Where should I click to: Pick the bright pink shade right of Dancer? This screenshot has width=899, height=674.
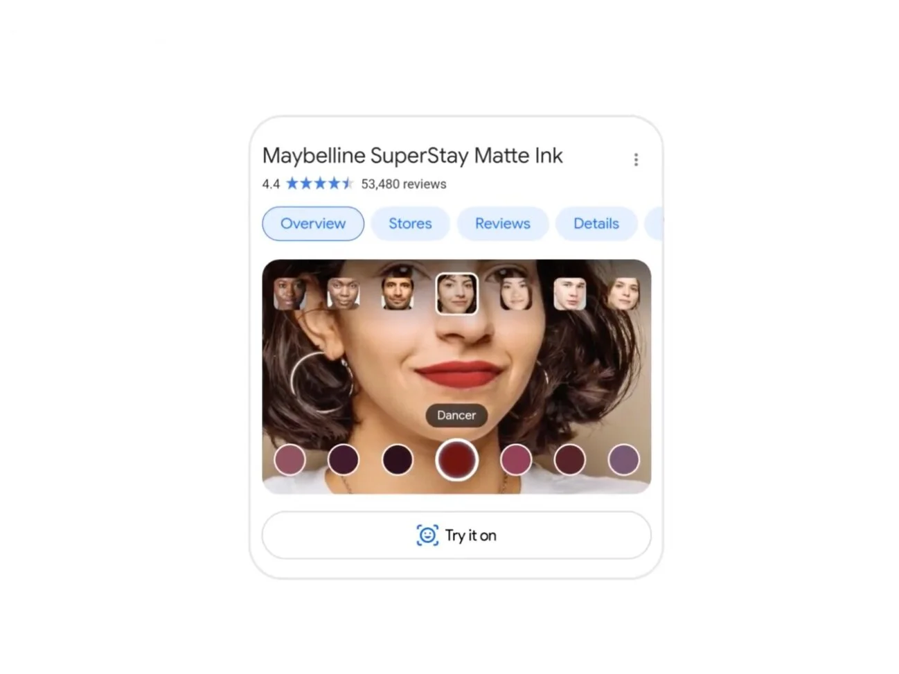[516, 460]
